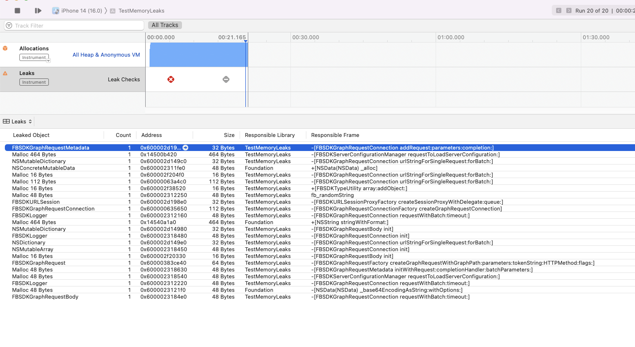Click focus arrow next to address 0x600002d19

tap(185, 148)
